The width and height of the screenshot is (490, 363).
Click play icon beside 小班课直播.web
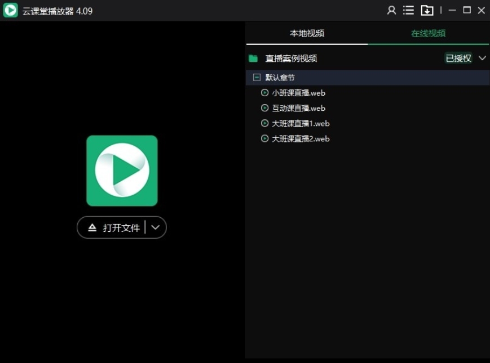(264, 93)
